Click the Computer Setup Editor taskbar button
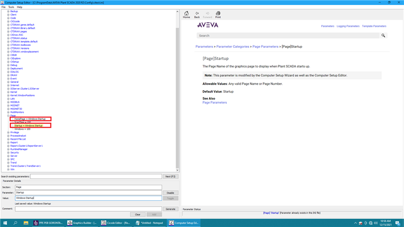The height and width of the screenshot is (227, 404). tap(184, 223)
